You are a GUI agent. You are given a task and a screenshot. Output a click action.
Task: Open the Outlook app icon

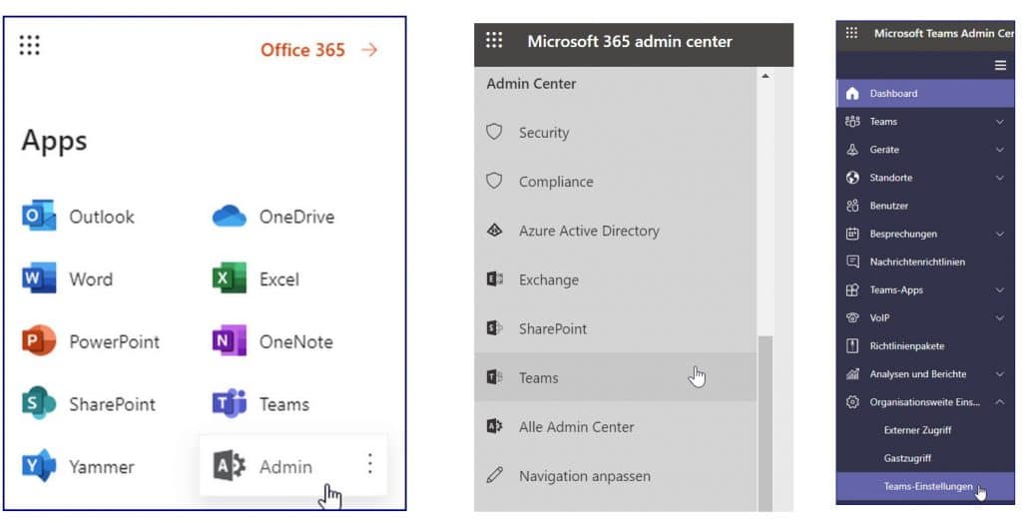(x=39, y=217)
